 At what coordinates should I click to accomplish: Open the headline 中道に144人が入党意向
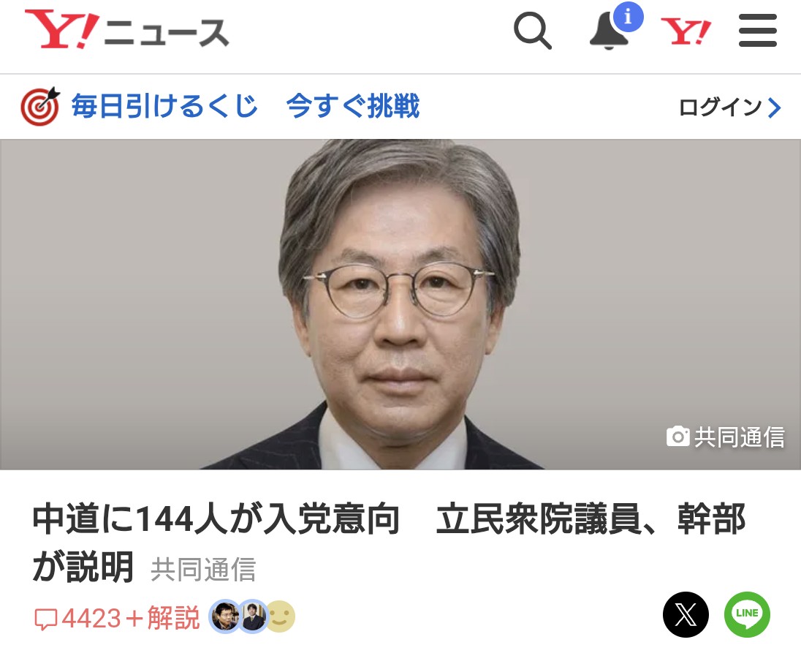(216, 519)
